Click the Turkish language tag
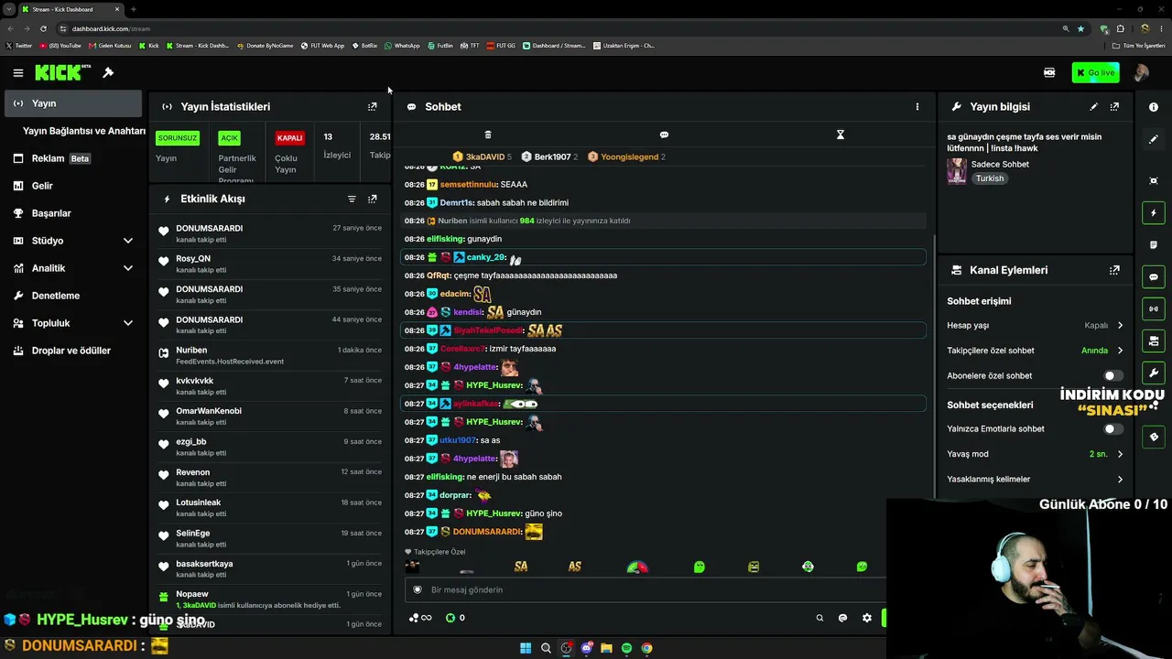1172x659 pixels. click(990, 178)
